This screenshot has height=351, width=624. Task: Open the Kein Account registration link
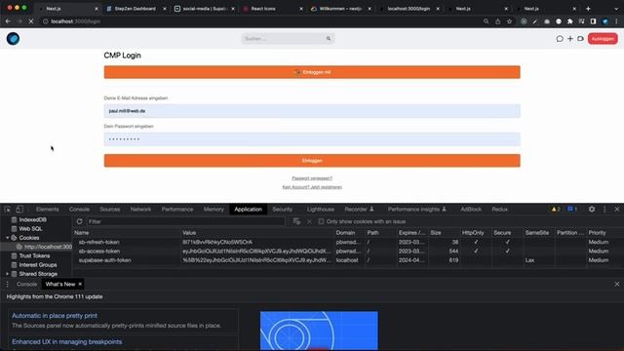click(x=312, y=186)
